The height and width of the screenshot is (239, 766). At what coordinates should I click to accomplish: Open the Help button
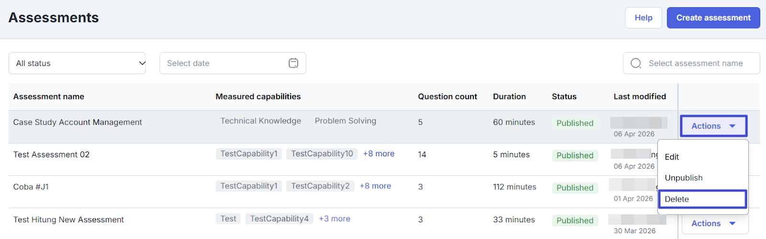click(643, 18)
